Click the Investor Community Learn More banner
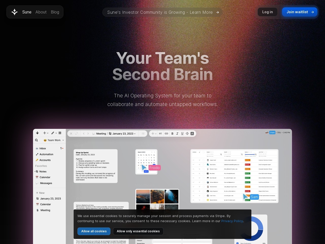Image resolution: width=325 pixels, height=244 pixels. tap(162, 12)
